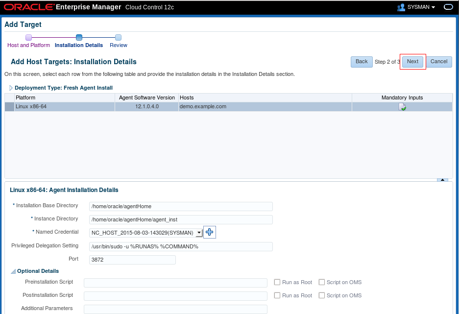Click the Instance Directory field

point(181,219)
